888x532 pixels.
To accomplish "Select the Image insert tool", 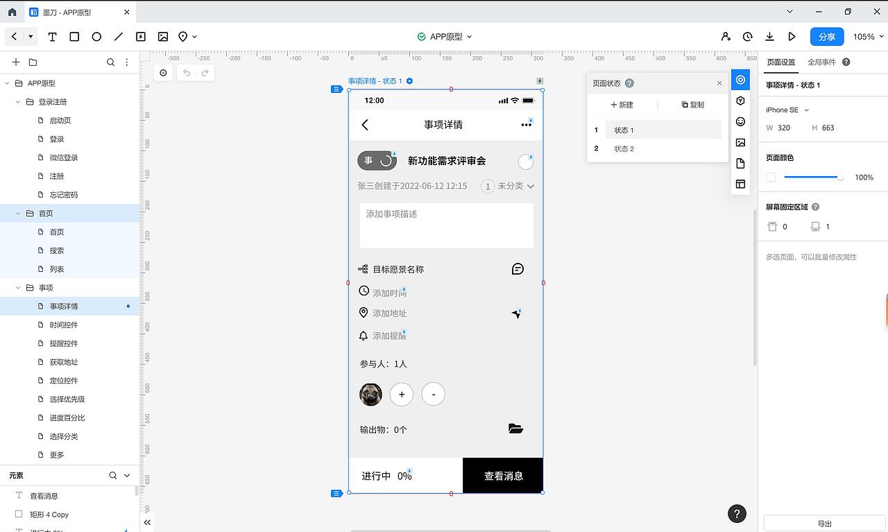I will point(162,37).
